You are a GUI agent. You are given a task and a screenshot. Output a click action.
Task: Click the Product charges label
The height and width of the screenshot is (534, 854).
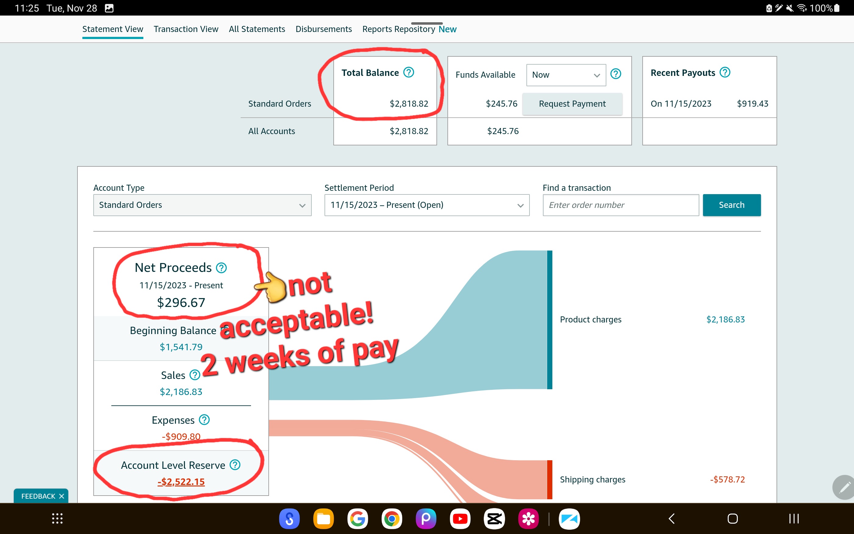coord(590,319)
